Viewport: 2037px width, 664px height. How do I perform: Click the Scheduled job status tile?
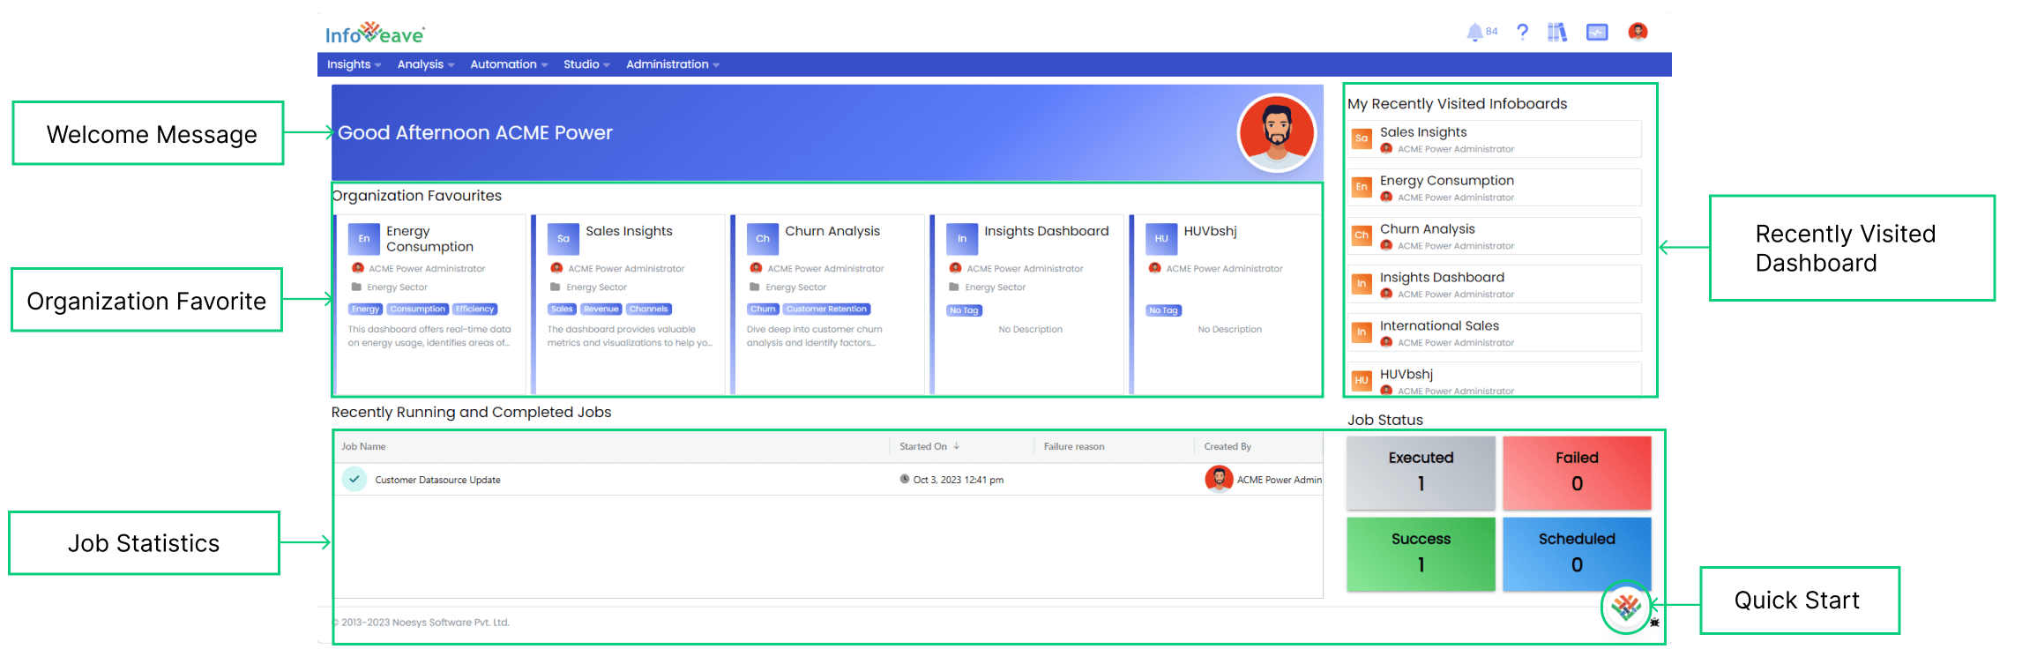point(1577,554)
